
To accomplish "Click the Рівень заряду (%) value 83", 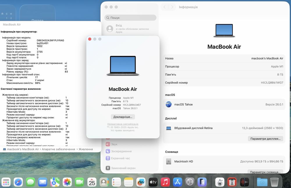I will pos(66,71).
